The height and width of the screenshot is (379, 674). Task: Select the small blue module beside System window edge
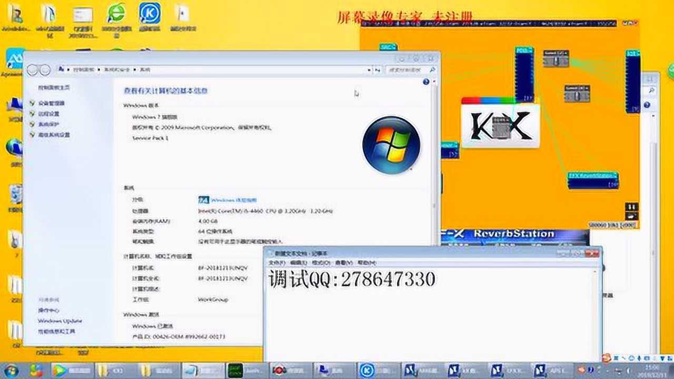coord(450,149)
